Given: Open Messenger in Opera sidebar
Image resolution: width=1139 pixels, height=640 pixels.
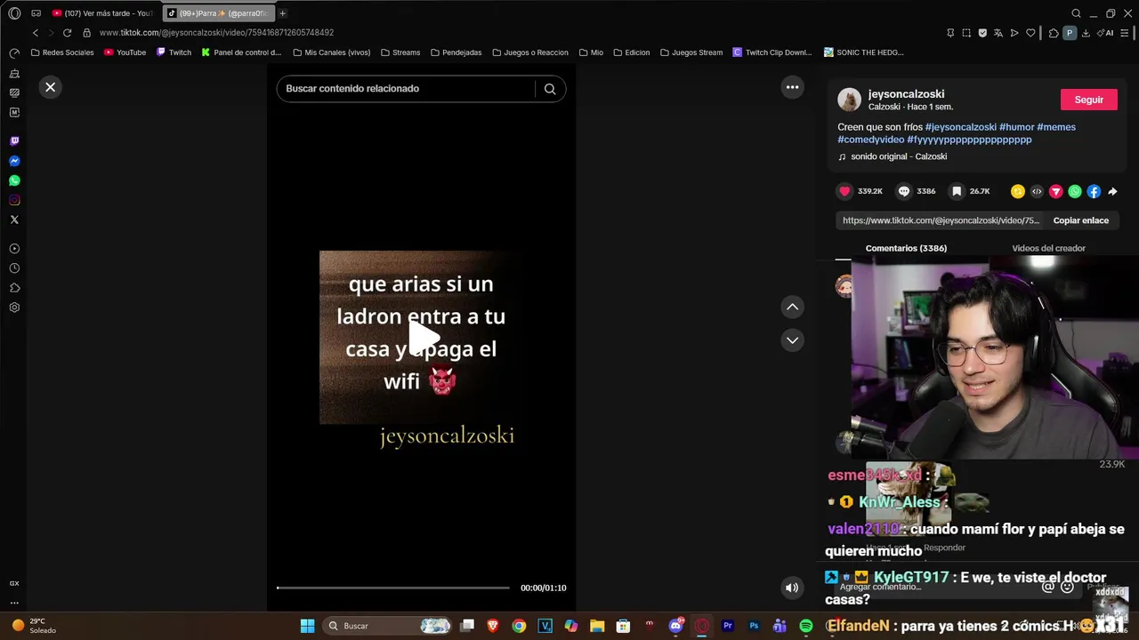Looking at the screenshot, I should pyautogui.click(x=14, y=161).
